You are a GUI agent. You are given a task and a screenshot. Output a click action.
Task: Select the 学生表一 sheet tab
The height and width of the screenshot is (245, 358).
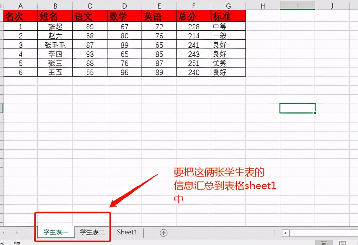56,232
